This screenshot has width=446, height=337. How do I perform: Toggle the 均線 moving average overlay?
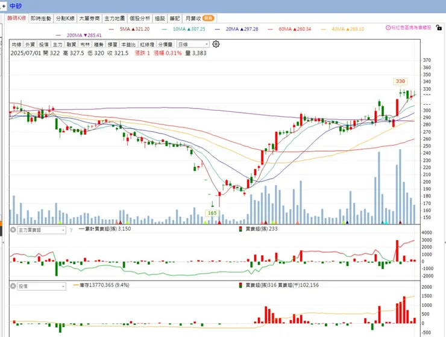[16, 45]
